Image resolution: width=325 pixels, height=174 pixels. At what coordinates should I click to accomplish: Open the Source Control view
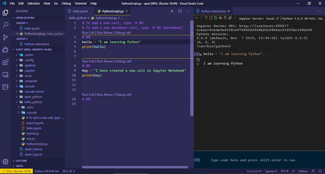pos(6,37)
